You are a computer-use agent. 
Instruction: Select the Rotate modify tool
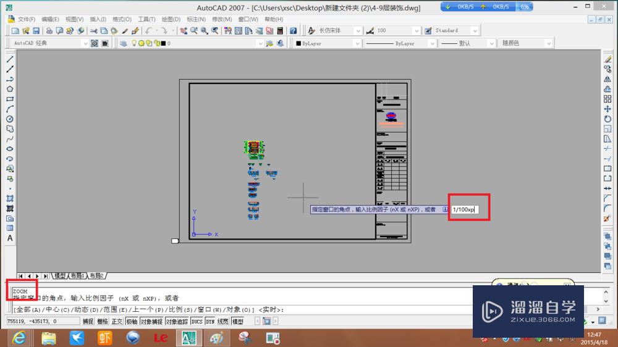click(x=607, y=119)
